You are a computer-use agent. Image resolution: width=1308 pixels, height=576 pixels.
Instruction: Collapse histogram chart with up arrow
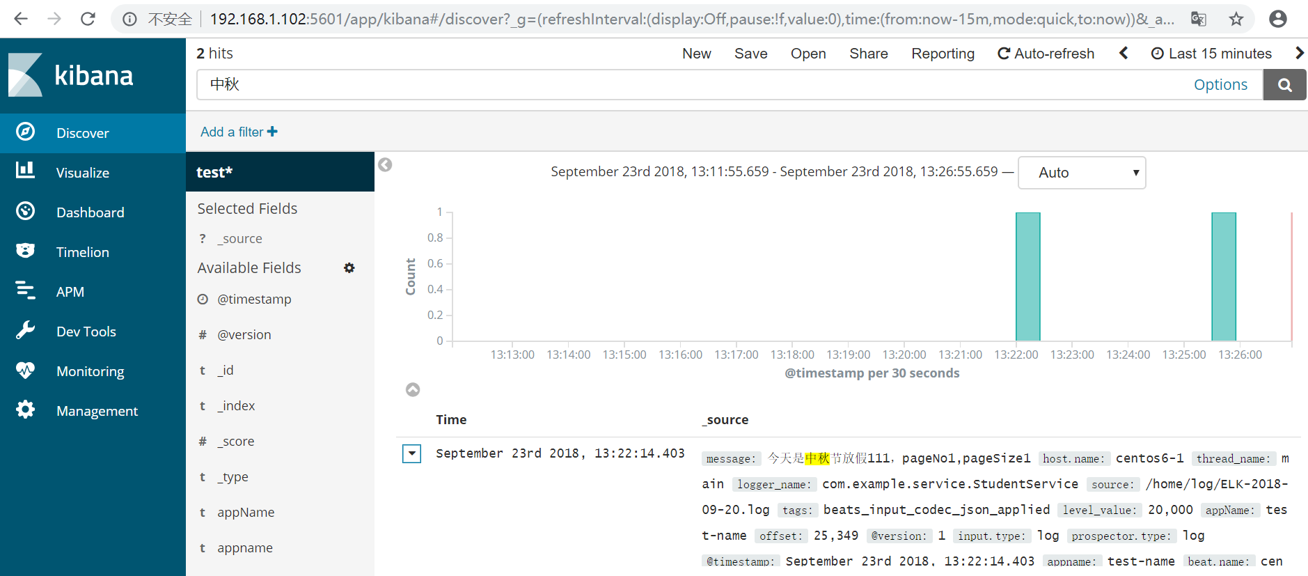pos(413,389)
